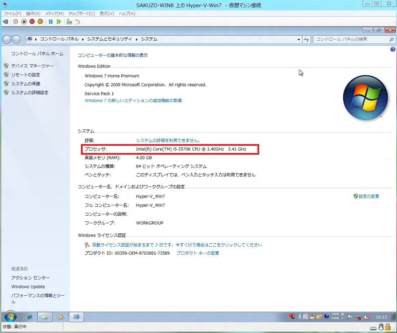This screenshot has height=333, width=397.
Task: Open Windows Media Player taskbar icon
Action: (61, 317)
